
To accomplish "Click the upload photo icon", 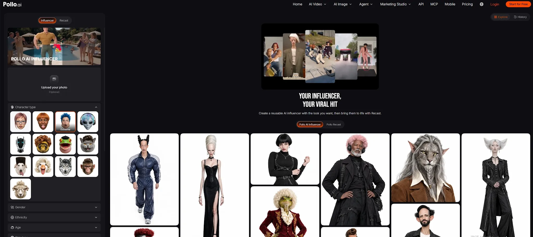I will [54, 79].
